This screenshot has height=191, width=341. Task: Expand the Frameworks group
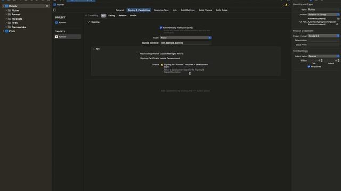(x=6, y=27)
